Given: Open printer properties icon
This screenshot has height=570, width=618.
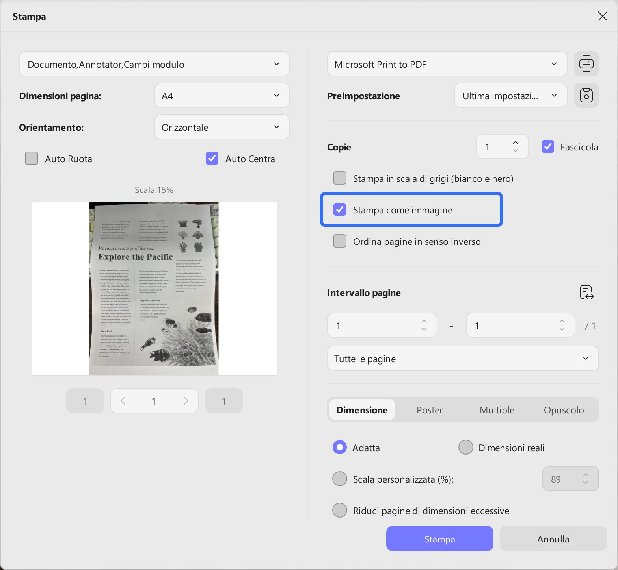Looking at the screenshot, I should click(x=586, y=64).
